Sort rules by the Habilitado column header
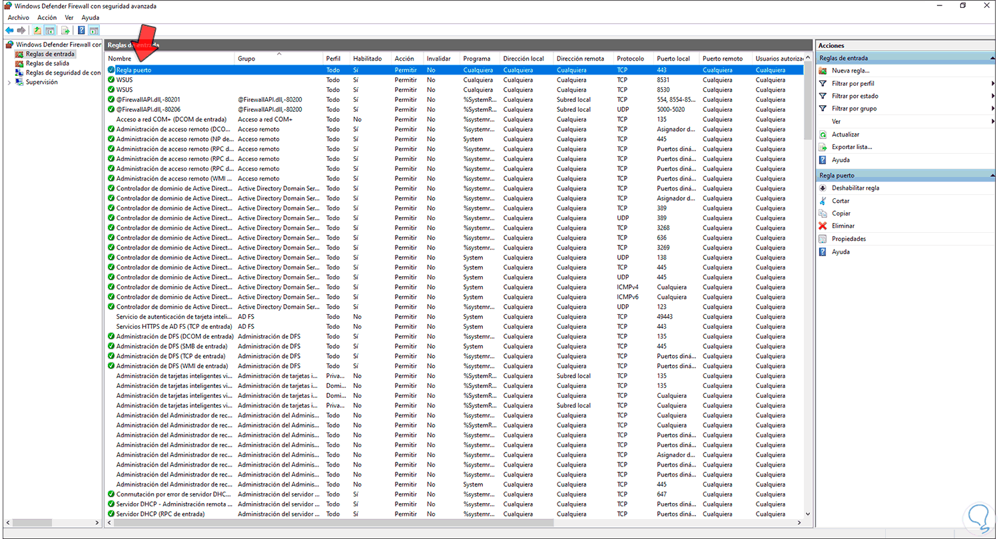This screenshot has height=539, width=999. pos(371,59)
